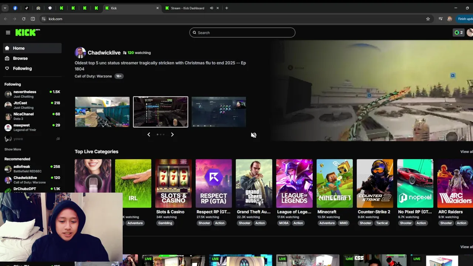Reload the page
Viewport: 473px width, 266px height.
[x=24, y=19]
